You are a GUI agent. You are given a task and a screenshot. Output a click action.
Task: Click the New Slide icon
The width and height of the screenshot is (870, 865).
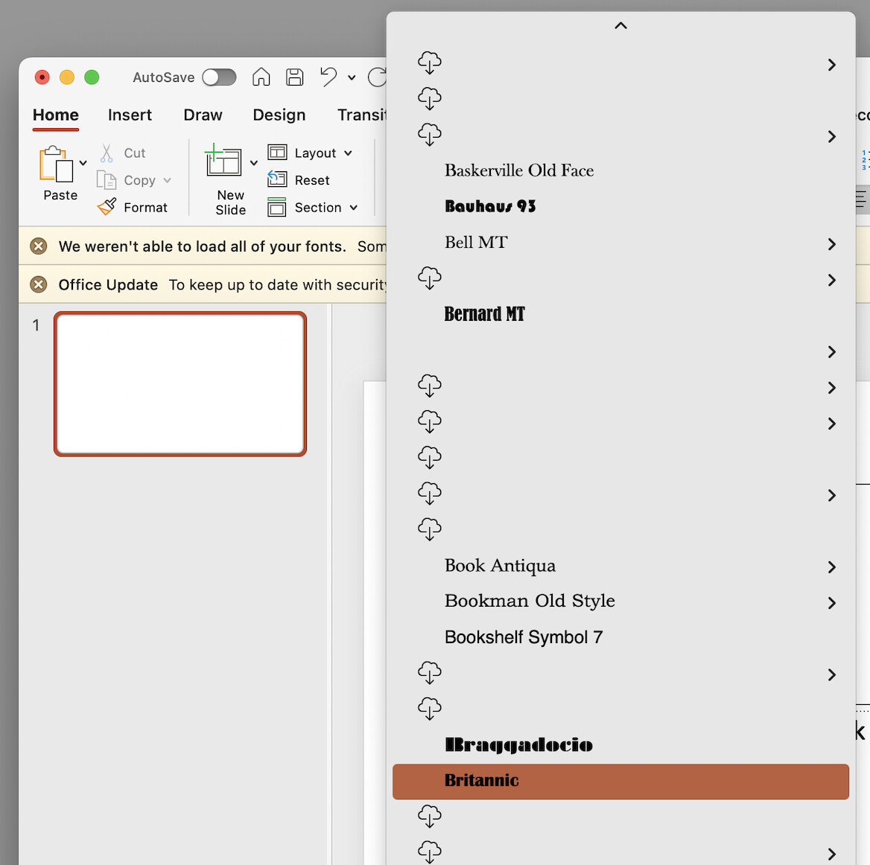pyautogui.click(x=223, y=162)
